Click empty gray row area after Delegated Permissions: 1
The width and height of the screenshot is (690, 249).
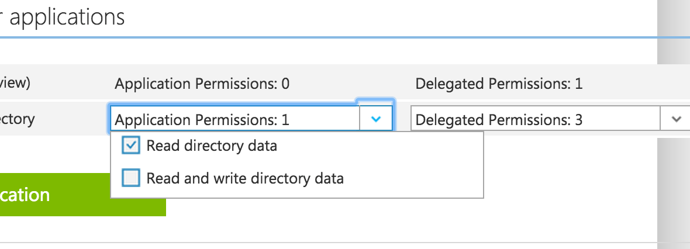620,84
